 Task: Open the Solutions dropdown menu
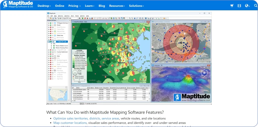136,6
